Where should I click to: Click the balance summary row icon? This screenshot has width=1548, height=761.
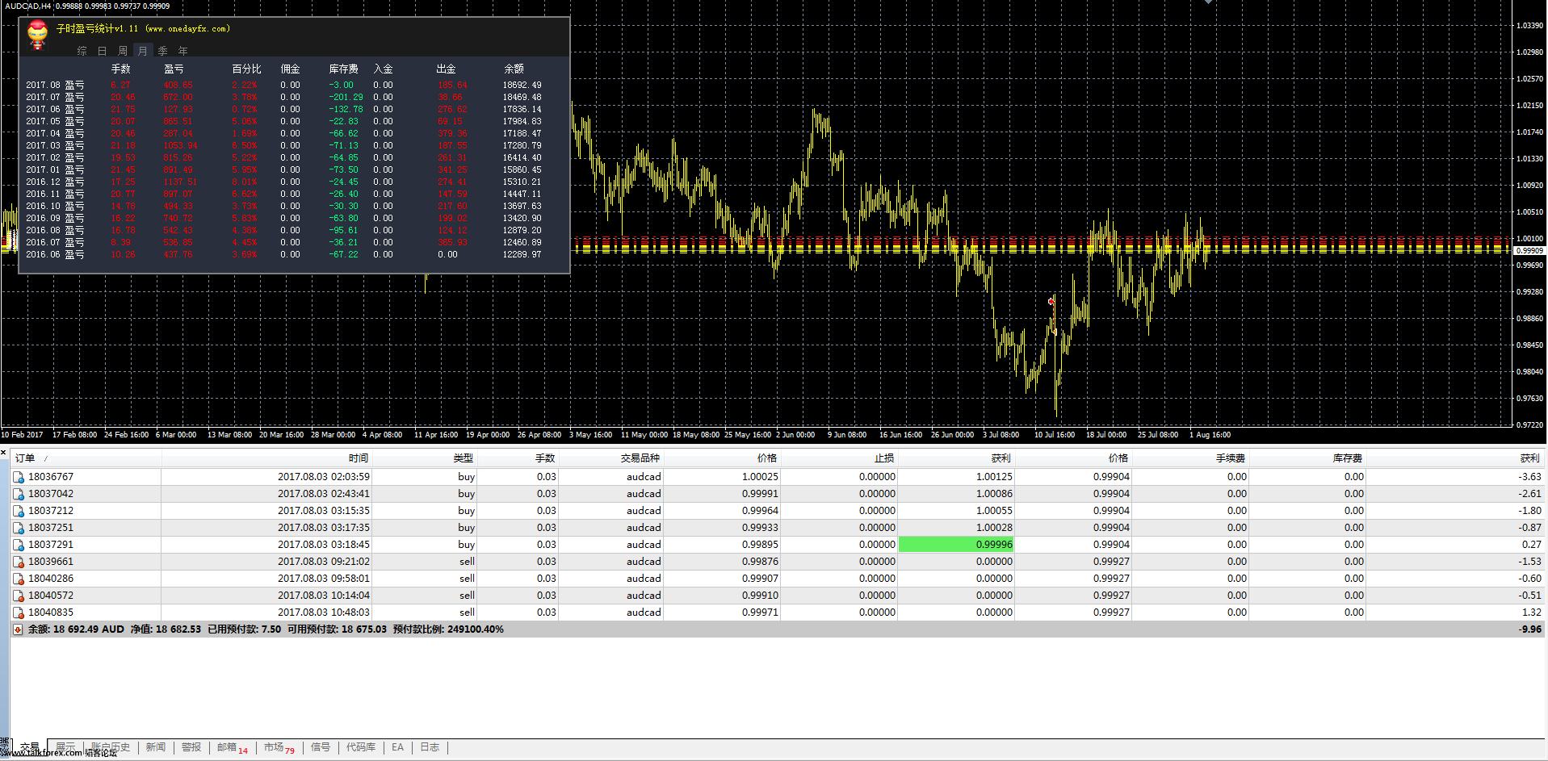coord(18,629)
